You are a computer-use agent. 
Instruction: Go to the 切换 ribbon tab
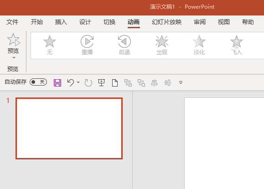(109, 22)
